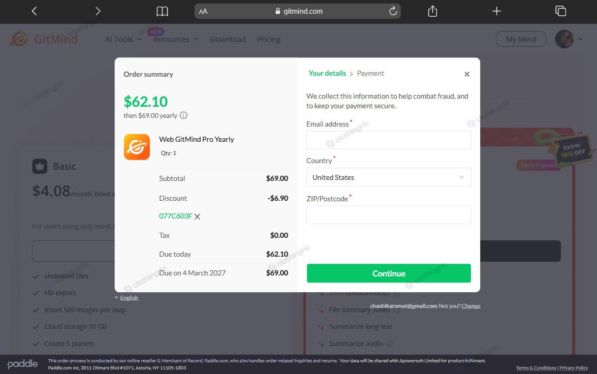
Task: Close the checkout dialog
Action: click(467, 74)
